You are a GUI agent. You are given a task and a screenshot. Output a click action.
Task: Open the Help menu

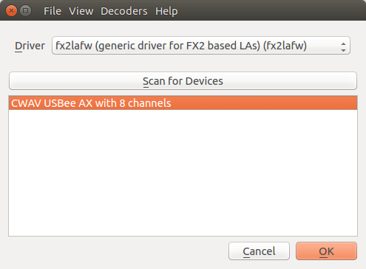(x=166, y=11)
